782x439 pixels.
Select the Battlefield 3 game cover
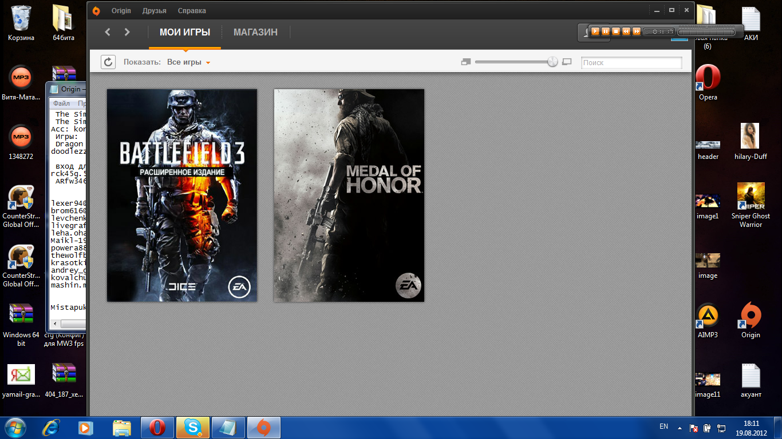(x=182, y=195)
